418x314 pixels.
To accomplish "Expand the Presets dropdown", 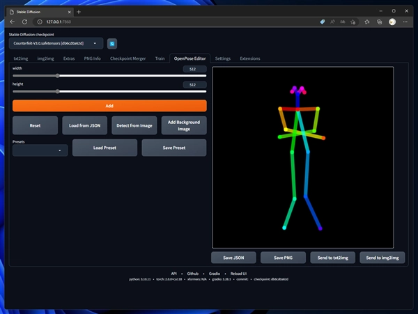I will (x=40, y=150).
